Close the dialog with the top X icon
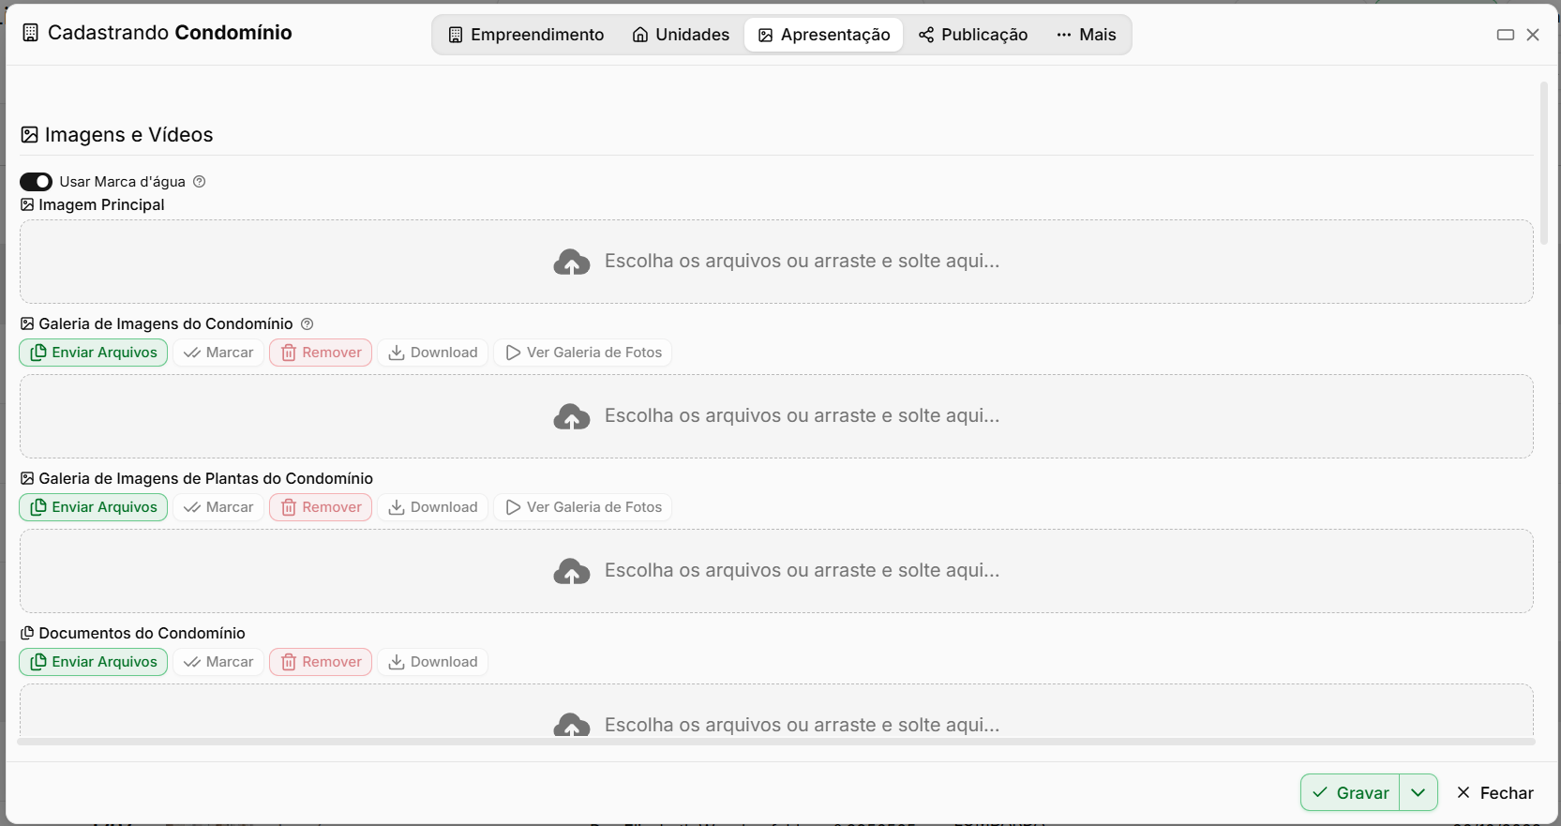The height and width of the screenshot is (826, 1561). pos(1533,35)
